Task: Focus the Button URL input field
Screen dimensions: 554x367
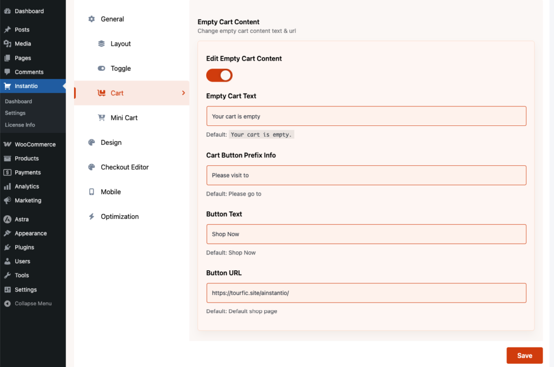Action: pos(366,293)
